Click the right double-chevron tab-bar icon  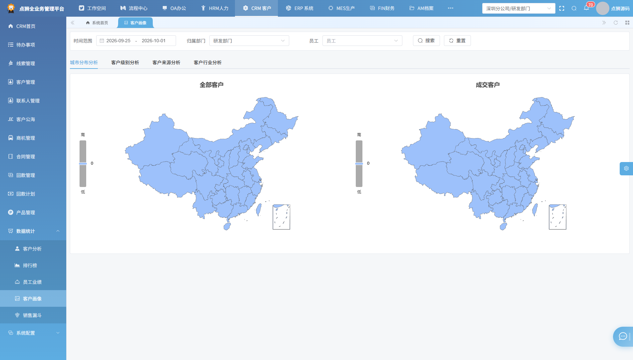[x=604, y=23]
